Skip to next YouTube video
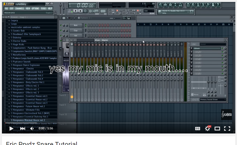The width and height of the screenshot is (237, 145). click(x=22, y=129)
